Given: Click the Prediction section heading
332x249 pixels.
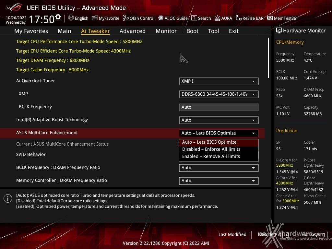Looking at the screenshot, I should tap(287, 131).
